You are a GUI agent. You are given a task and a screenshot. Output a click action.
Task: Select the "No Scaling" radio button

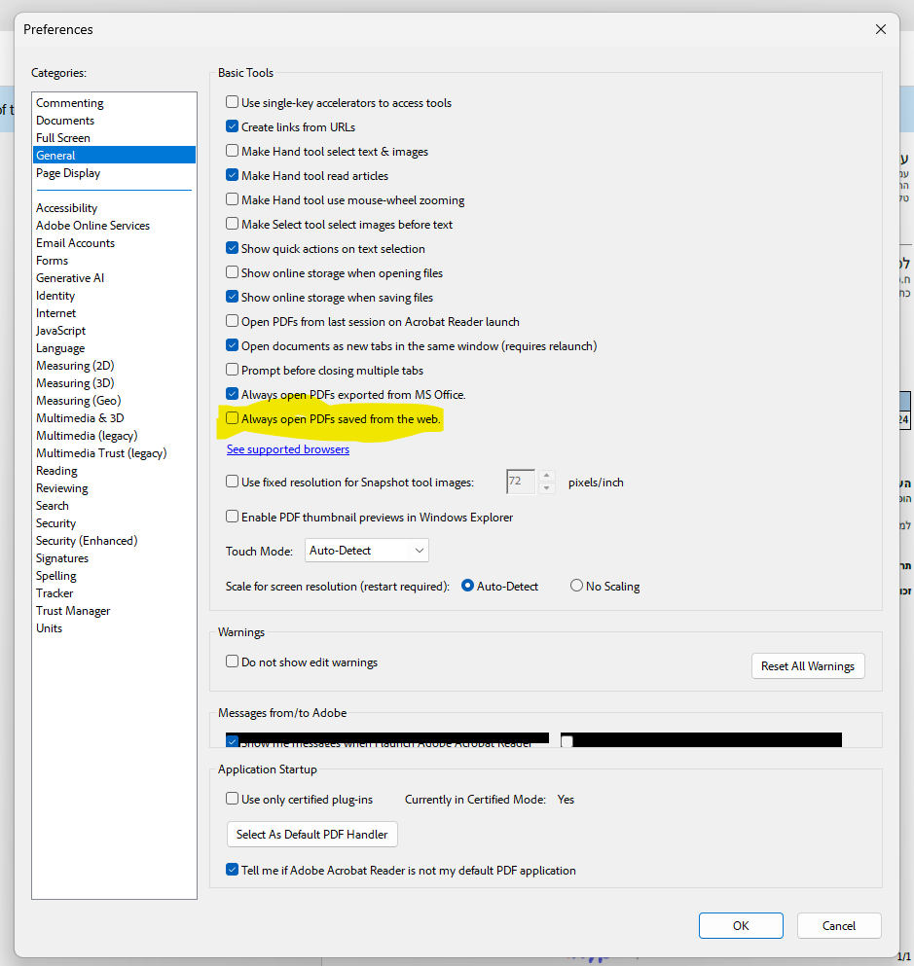tap(575, 586)
